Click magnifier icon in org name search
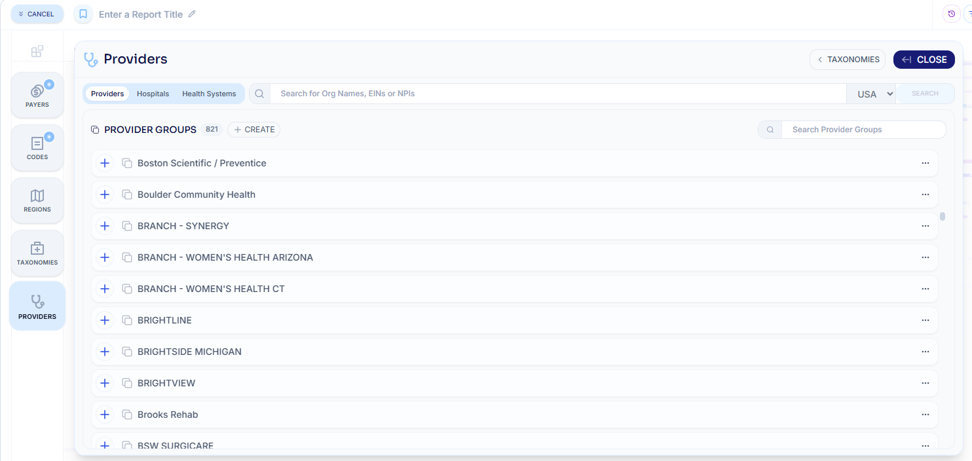 point(259,94)
